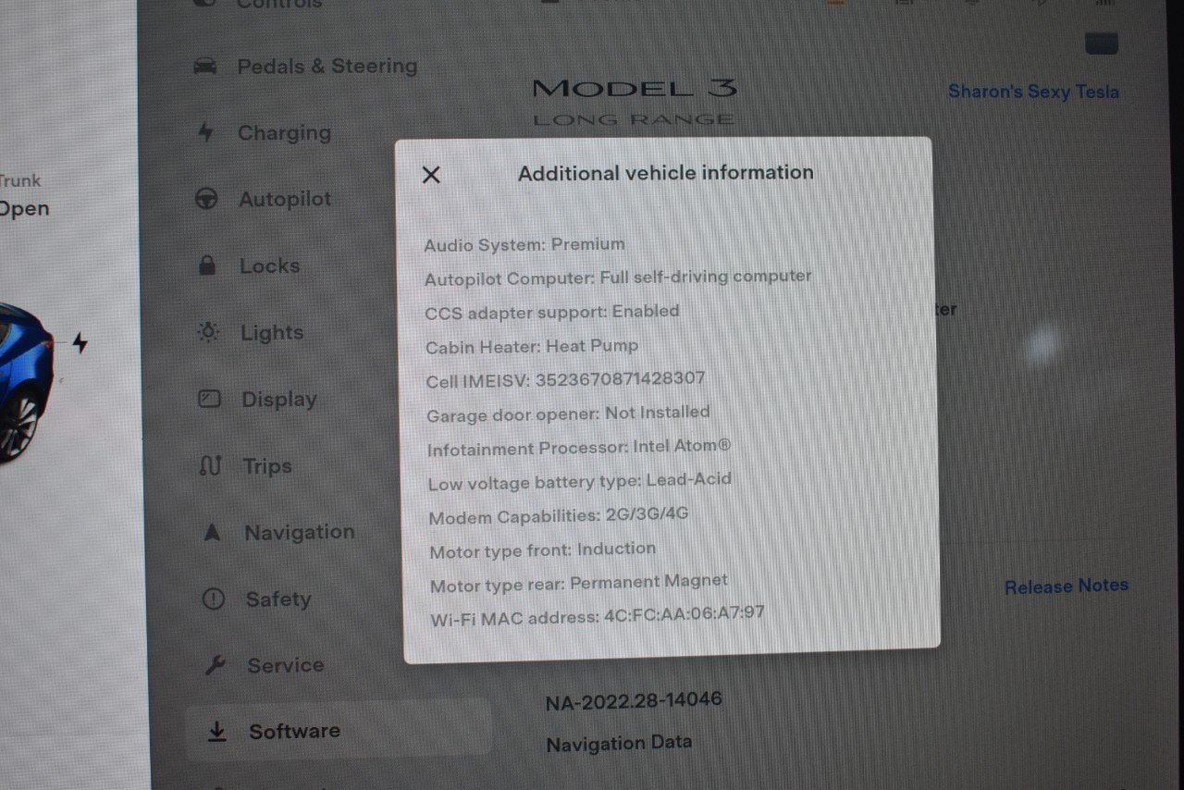The width and height of the screenshot is (1184, 790).
Task: Click the Navigation arrow icon
Action: tap(212, 532)
